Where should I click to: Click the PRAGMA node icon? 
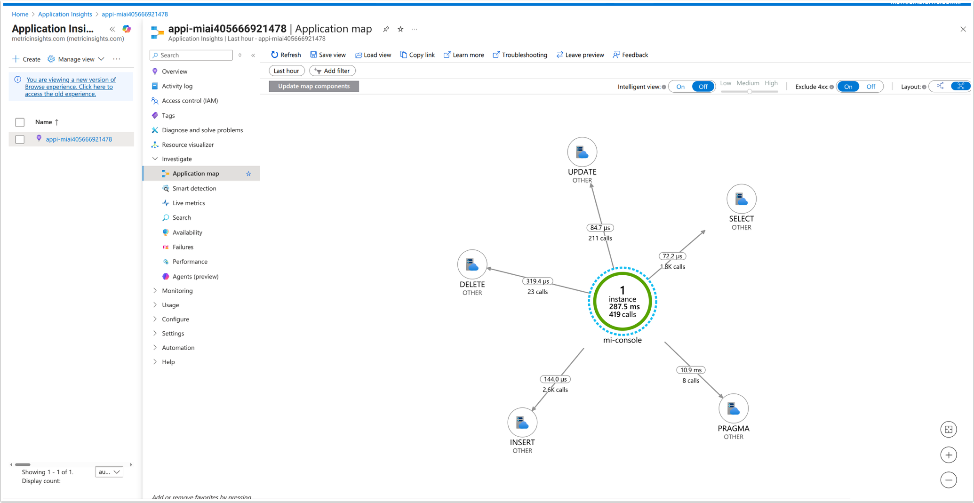(x=733, y=408)
